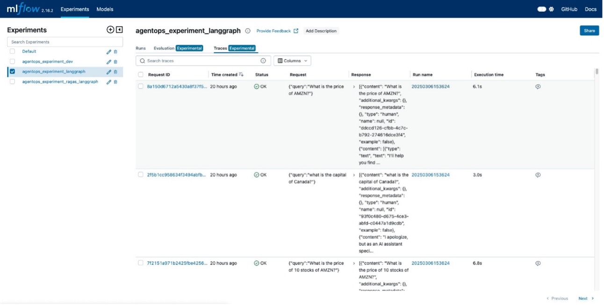Open the Evaluation tab
This screenshot has height=305, width=604.
point(178,48)
